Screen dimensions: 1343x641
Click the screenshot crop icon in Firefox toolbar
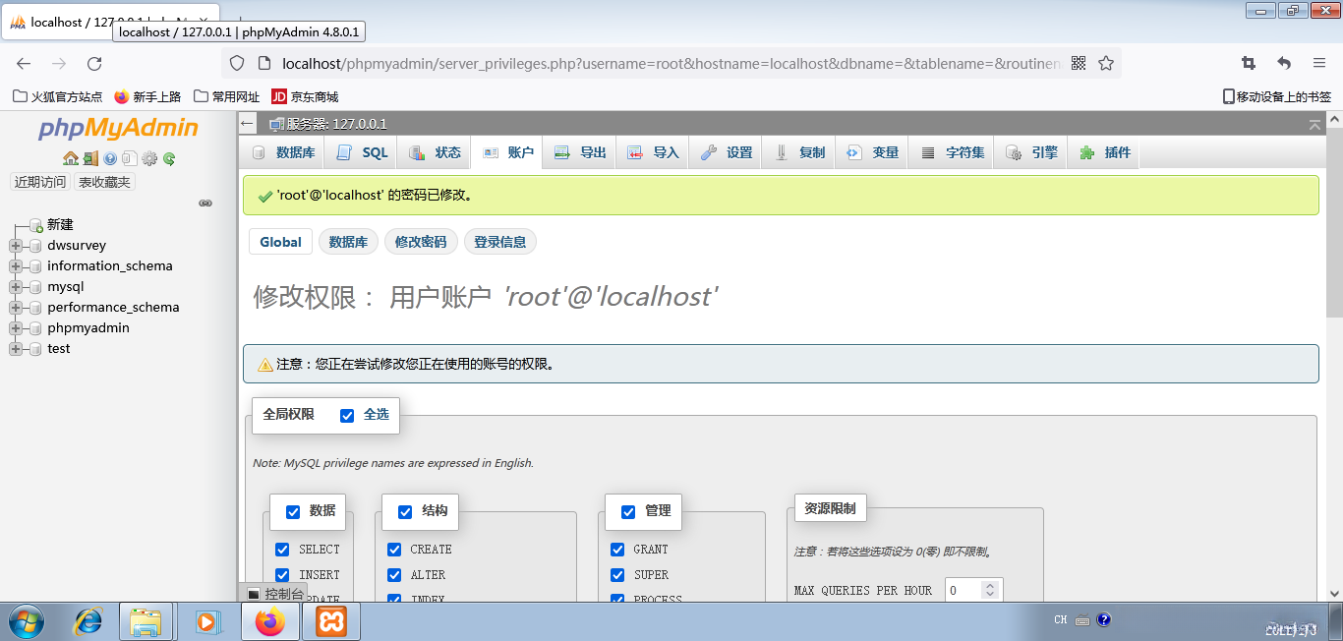click(x=1249, y=63)
